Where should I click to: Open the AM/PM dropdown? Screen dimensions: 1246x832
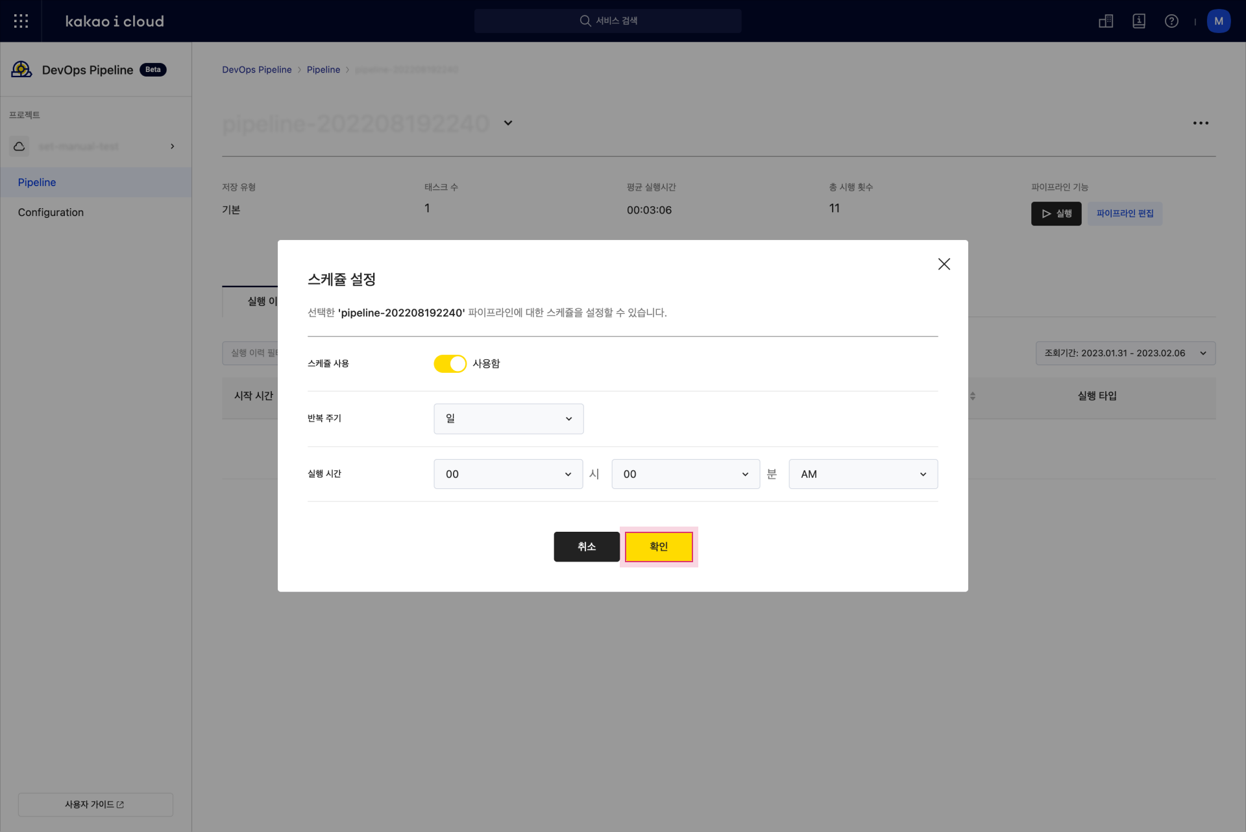click(863, 474)
